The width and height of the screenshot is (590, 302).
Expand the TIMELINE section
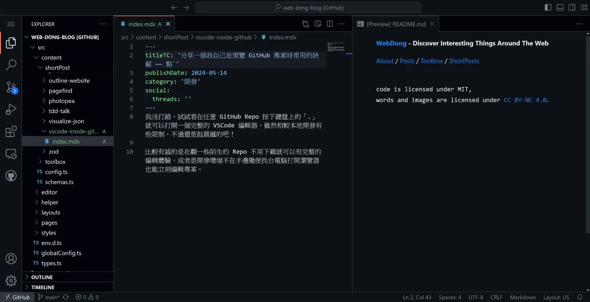click(43, 287)
